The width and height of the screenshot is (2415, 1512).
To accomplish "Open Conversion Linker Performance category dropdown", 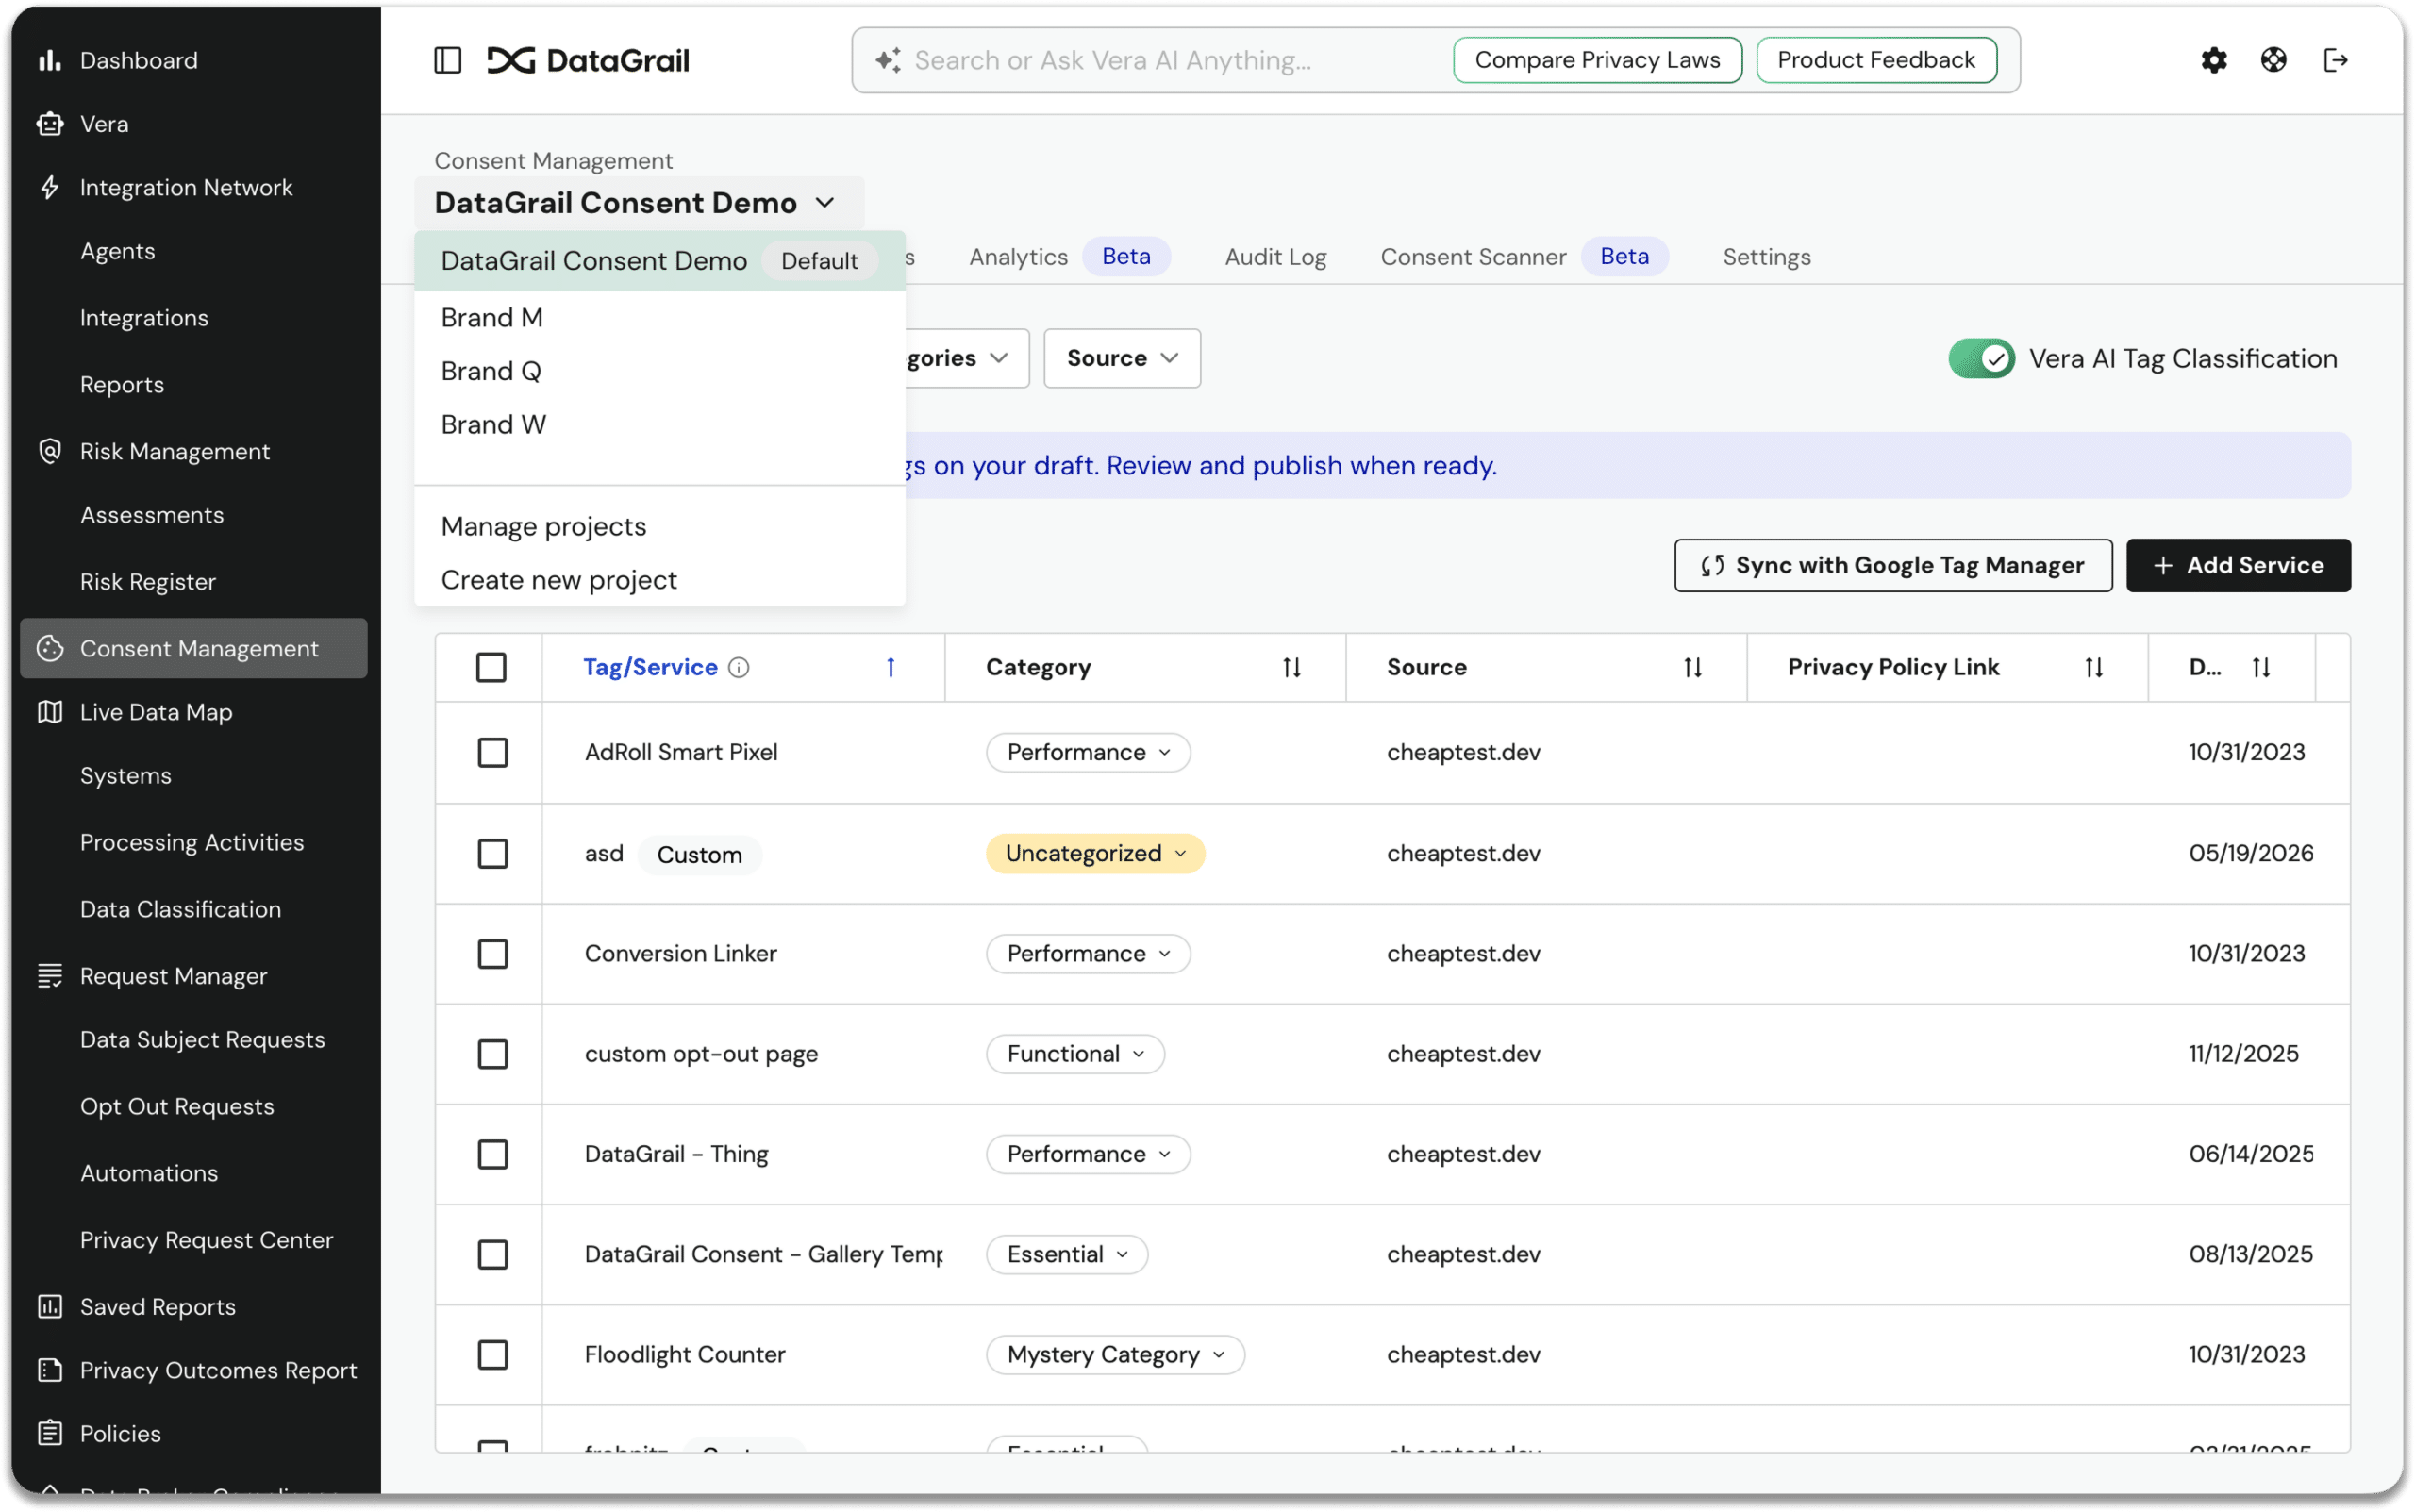I will (x=1087, y=953).
